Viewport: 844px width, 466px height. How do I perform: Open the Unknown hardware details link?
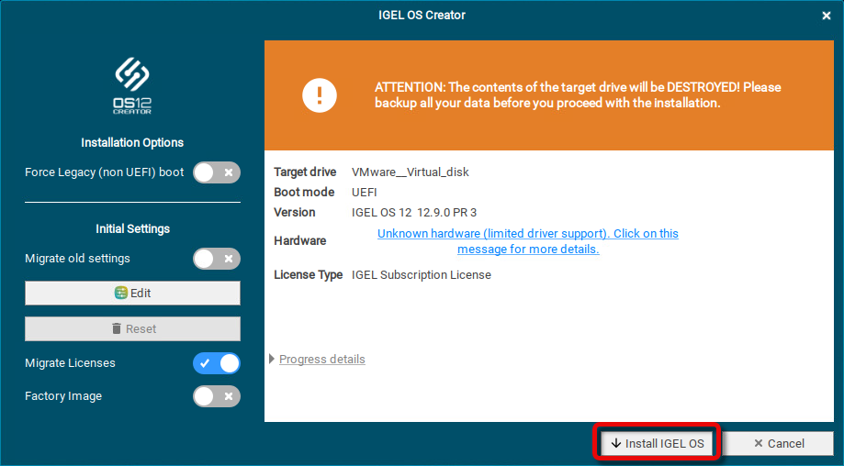pyautogui.click(x=528, y=241)
